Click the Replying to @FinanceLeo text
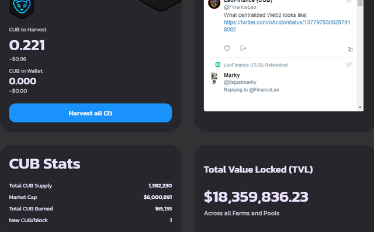The height and width of the screenshot is (232, 374). tap(251, 90)
